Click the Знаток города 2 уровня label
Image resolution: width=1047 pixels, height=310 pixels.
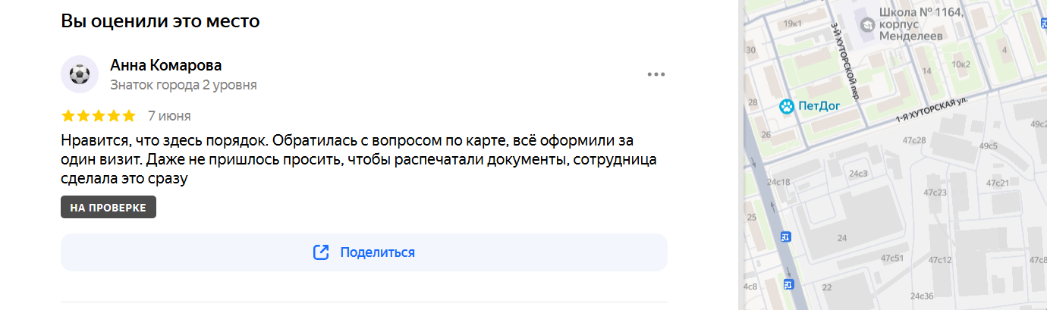pos(184,85)
